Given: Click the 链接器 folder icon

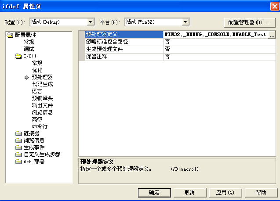Looking at the screenshot, I should point(18,133).
